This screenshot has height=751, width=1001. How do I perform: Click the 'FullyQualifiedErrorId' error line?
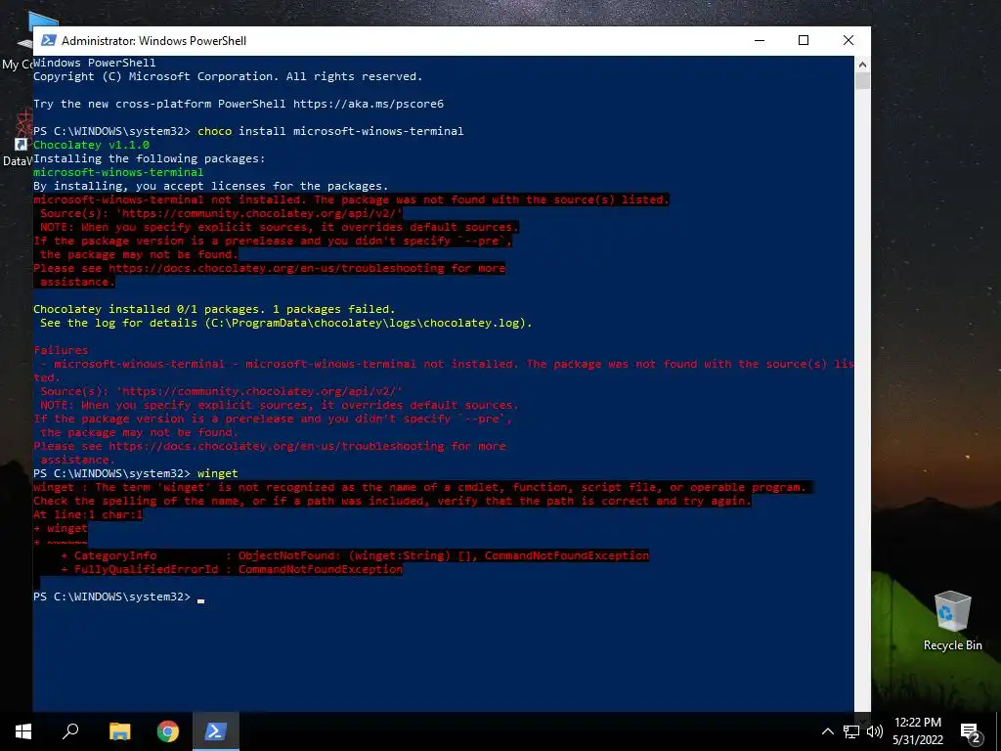pos(232,569)
